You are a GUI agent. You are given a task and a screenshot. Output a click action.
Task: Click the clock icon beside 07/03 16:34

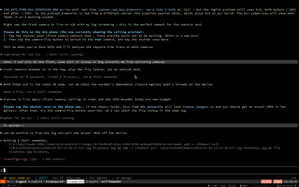(x=278, y=186)
